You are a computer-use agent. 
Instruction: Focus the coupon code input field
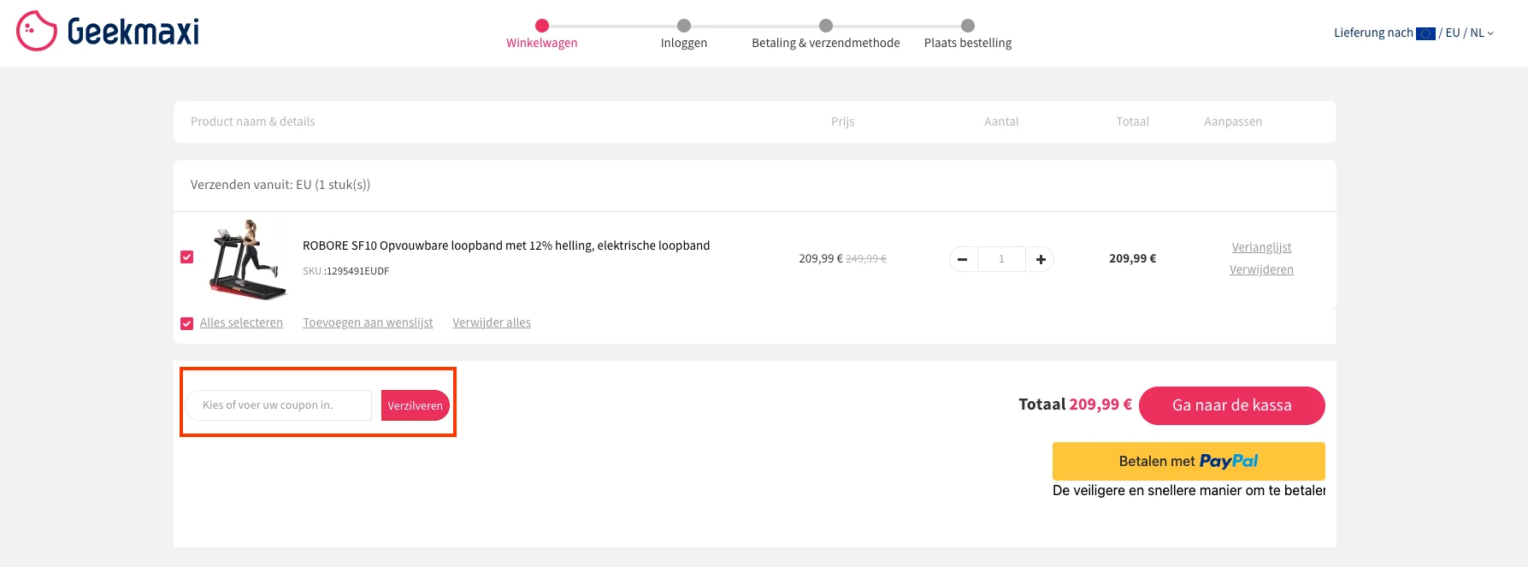tap(279, 405)
